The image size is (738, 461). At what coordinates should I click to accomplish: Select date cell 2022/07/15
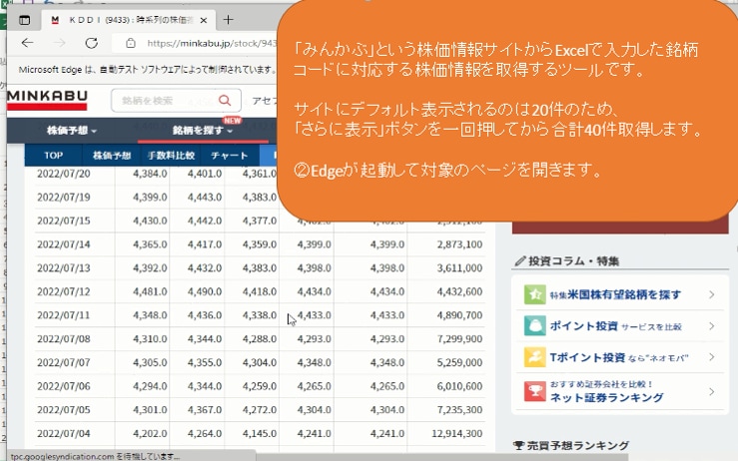tap(64, 221)
